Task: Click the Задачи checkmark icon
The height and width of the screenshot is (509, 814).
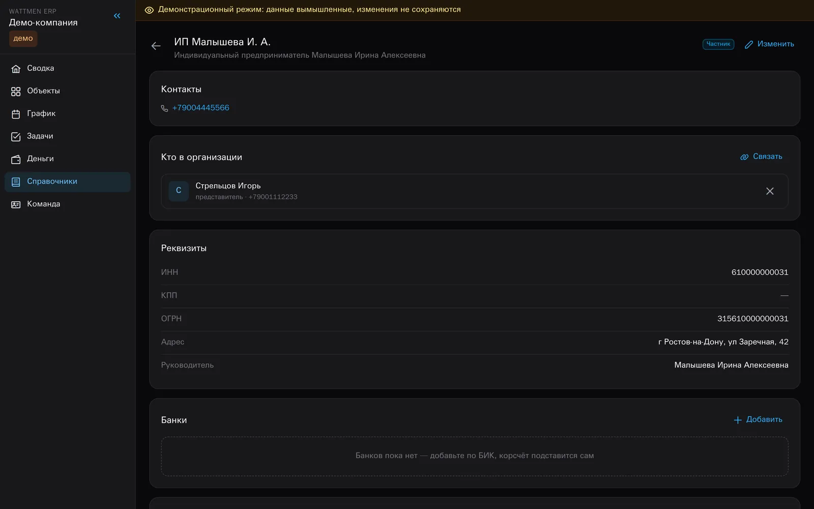Action: [x=16, y=136]
